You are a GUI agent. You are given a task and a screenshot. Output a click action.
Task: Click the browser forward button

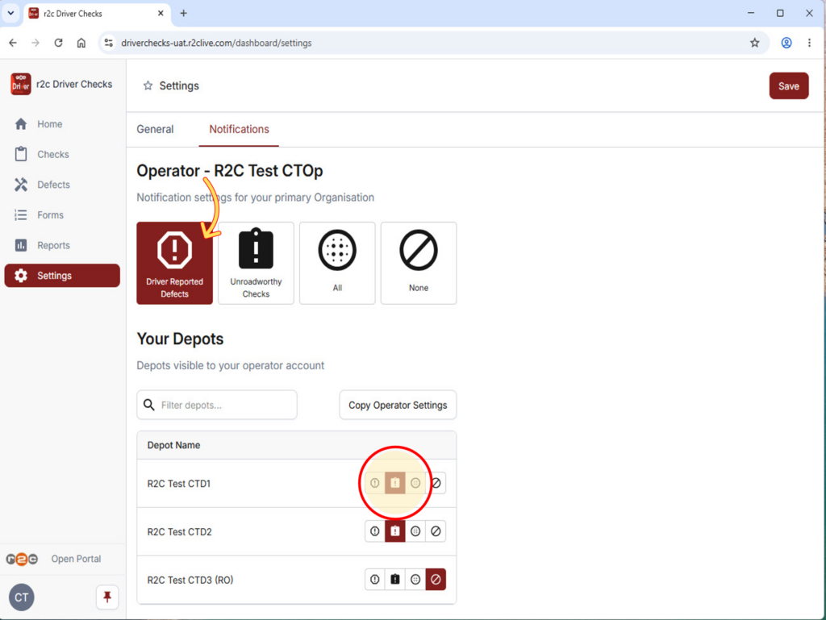pos(35,43)
